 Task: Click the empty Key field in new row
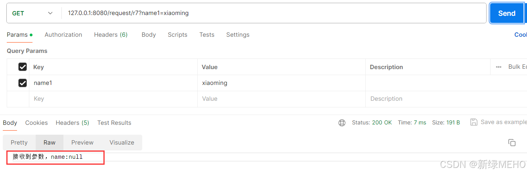pyautogui.click(x=113, y=99)
